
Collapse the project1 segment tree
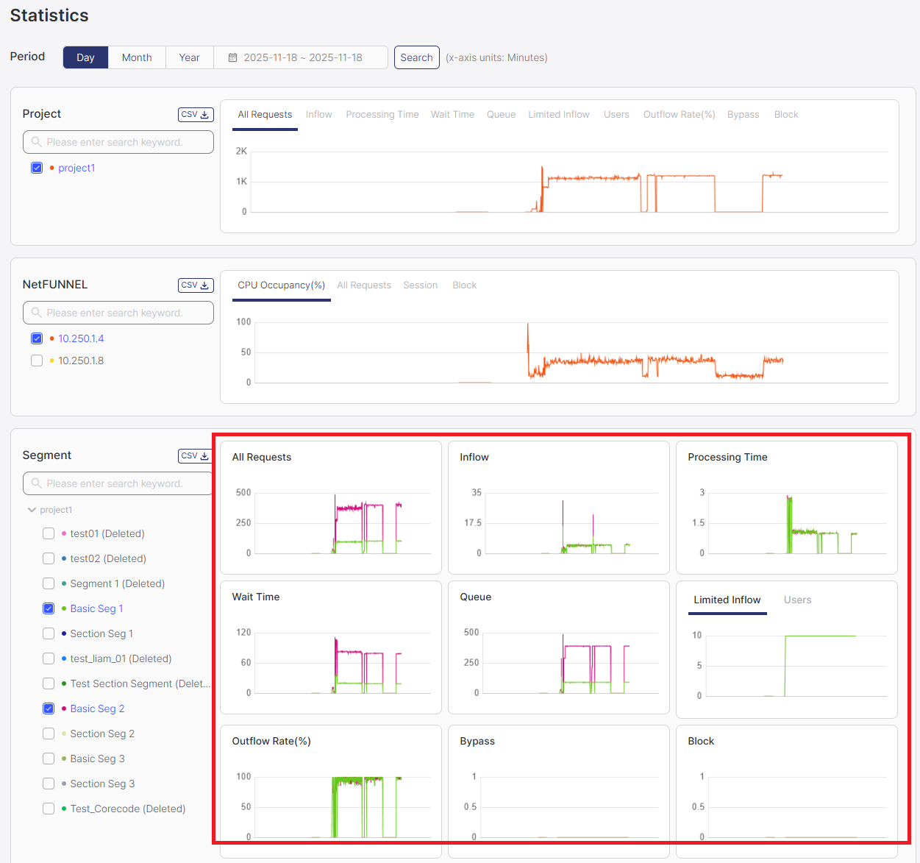tap(32, 510)
